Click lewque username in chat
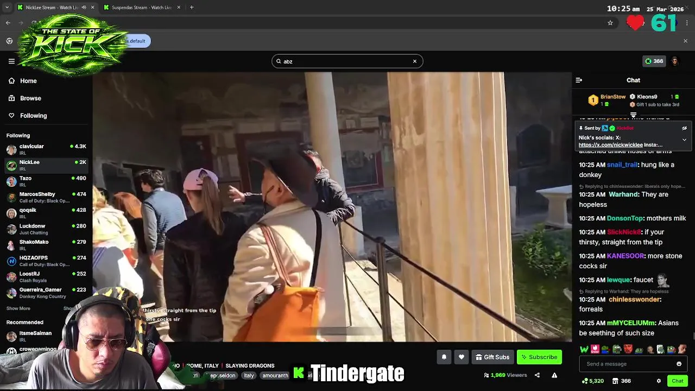This screenshot has width=695, height=391. [618, 280]
